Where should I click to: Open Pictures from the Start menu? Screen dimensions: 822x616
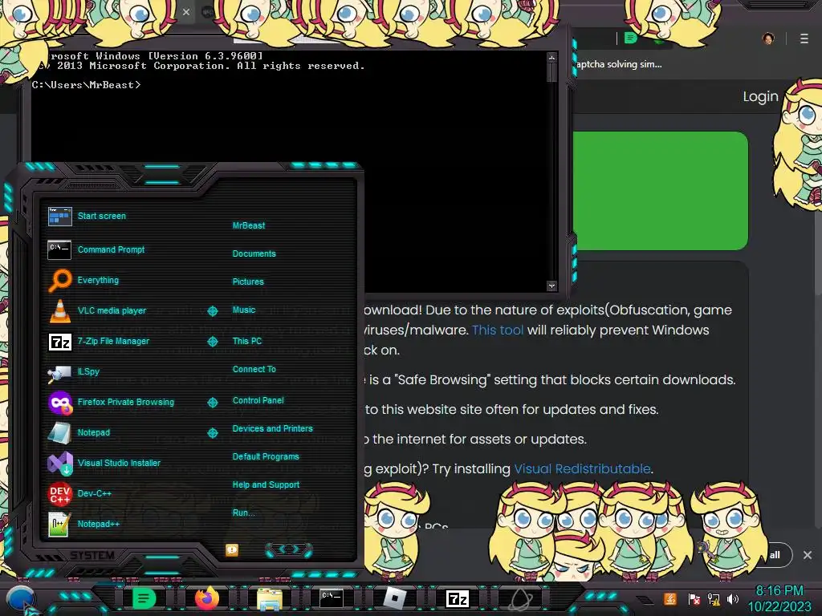[x=248, y=282]
